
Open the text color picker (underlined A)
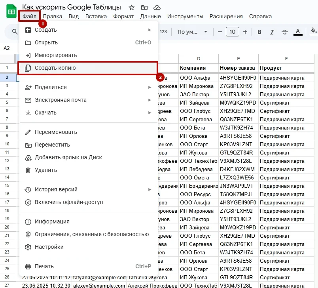298,32
